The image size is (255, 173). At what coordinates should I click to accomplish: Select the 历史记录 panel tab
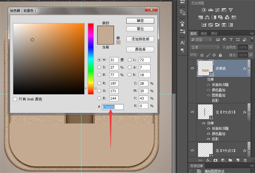coord(197,166)
